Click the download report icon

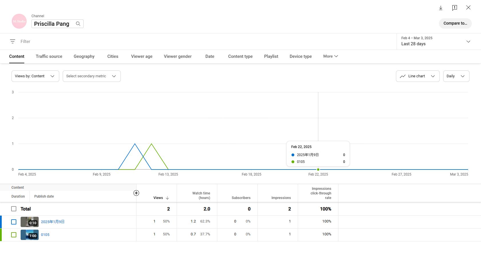coord(441,8)
